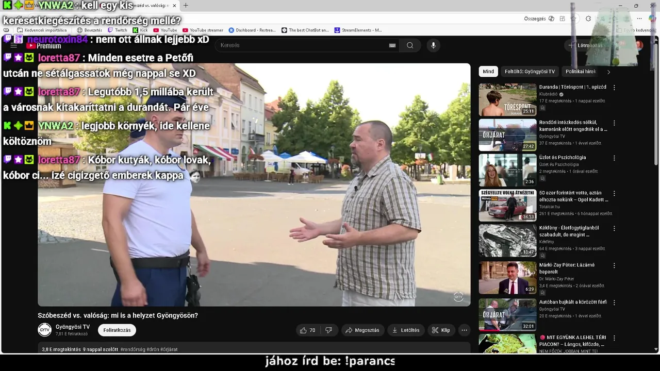Open the Üzlet és Pszichológia thumbnail
The width and height of the screenshot is (660, 371).
(507, 170)
